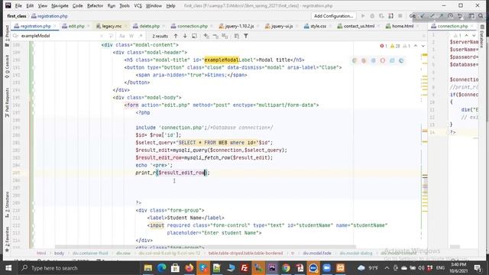Toggle Match Case (Aa) in find bar
The width and height of the screenshot is (489, 275).
(x=122, y=36)
